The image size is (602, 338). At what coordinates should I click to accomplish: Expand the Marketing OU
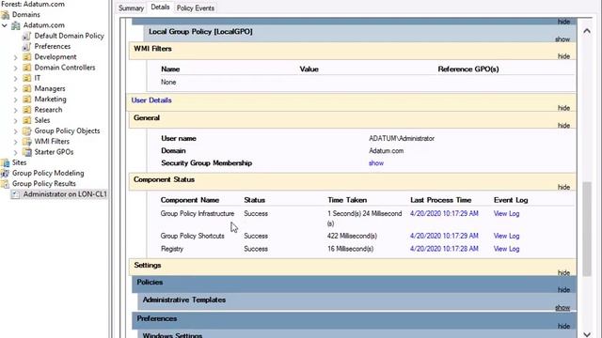coord(15,100)
